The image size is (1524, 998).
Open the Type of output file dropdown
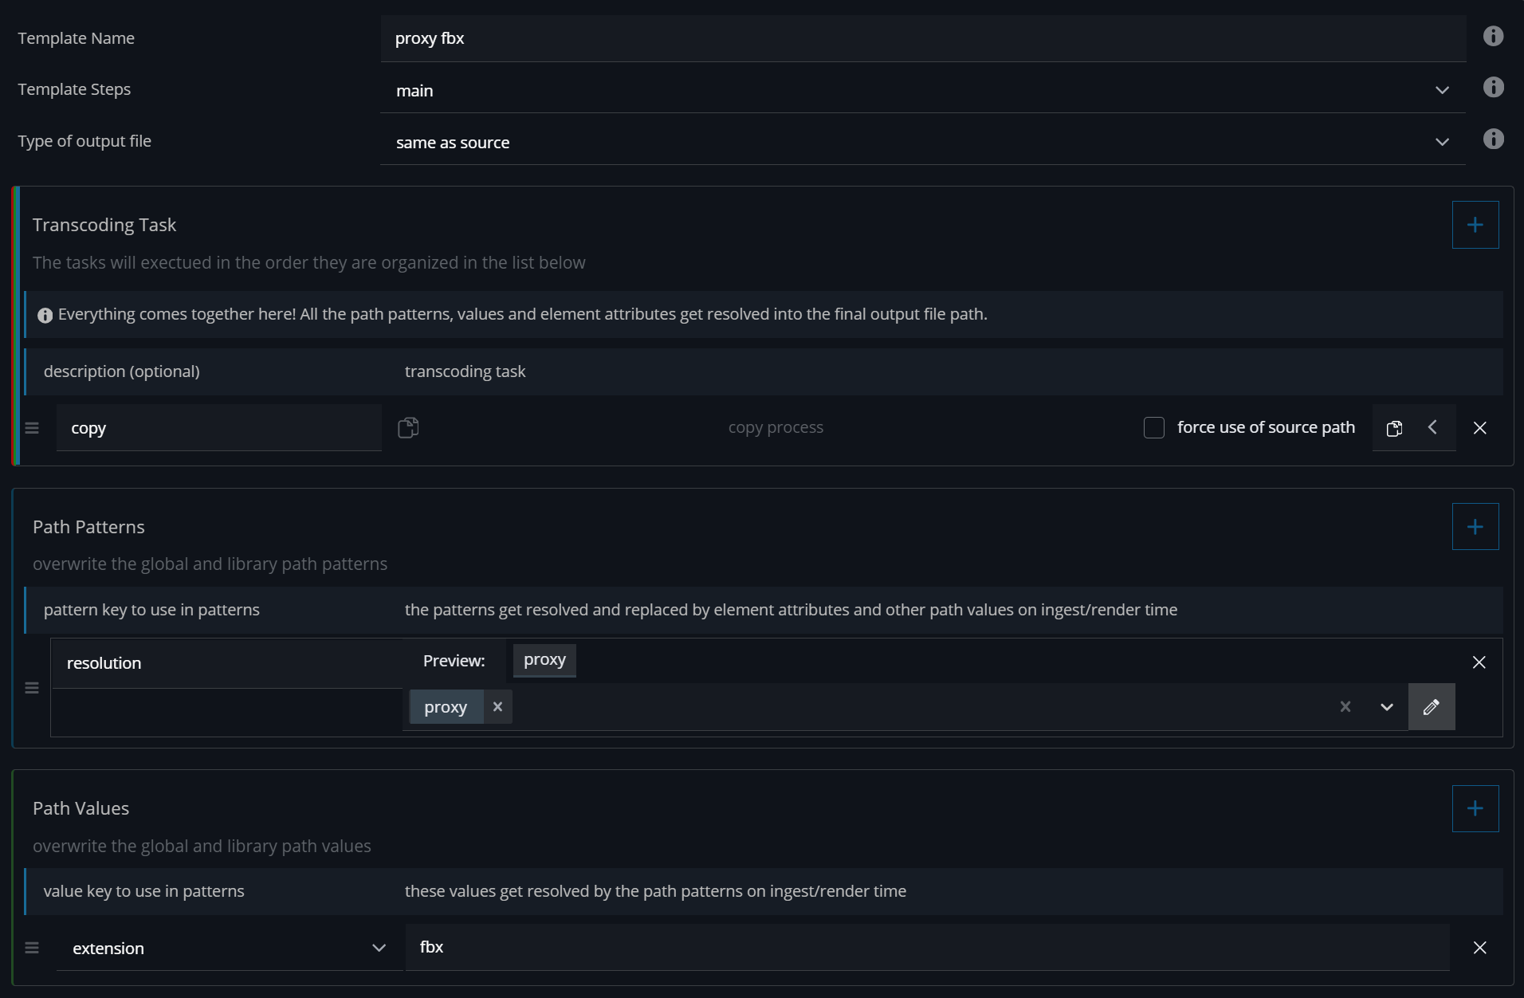[x=1441, y=143]
